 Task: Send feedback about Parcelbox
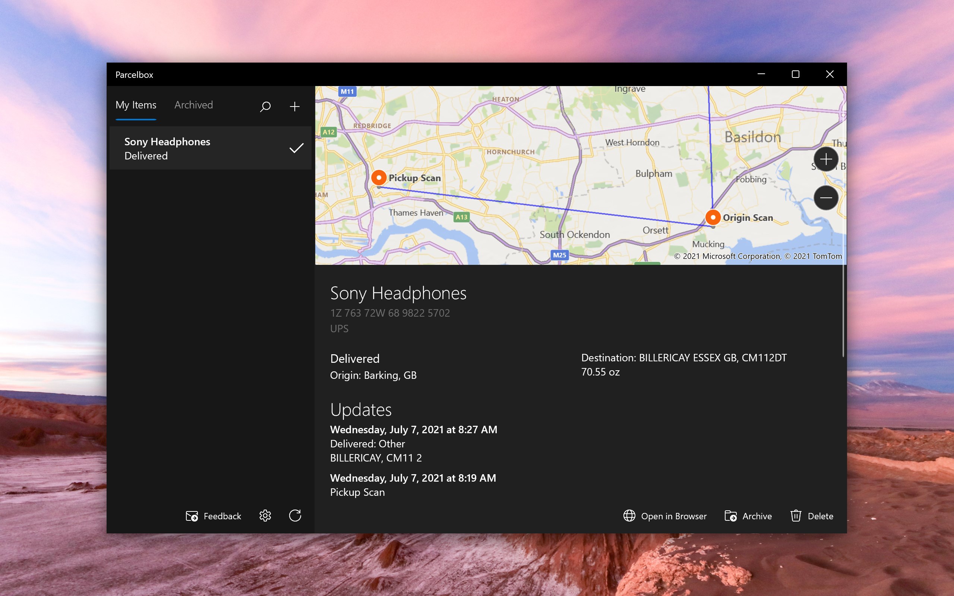tap(213, 516)
